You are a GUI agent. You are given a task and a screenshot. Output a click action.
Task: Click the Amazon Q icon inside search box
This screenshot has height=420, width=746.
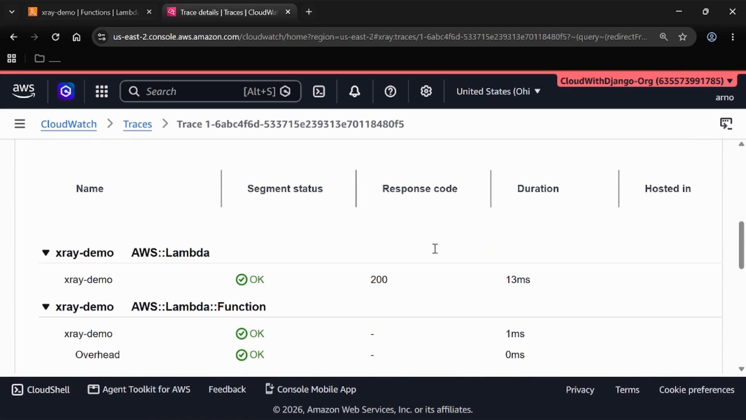[x=286, y=91]
